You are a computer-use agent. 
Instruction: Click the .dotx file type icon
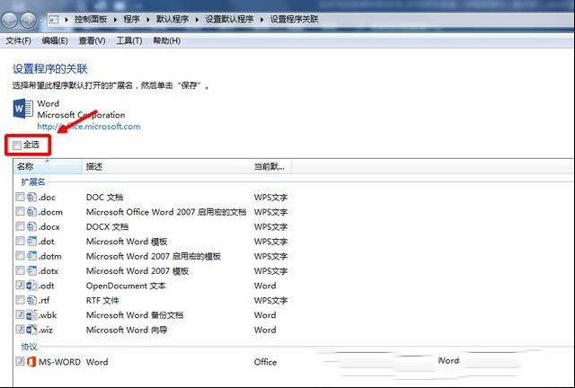(x=32, y=270)
